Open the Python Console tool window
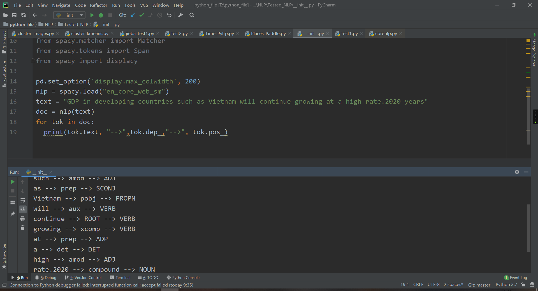Viewport: 538px width, 291px height. tap(183, 278)
